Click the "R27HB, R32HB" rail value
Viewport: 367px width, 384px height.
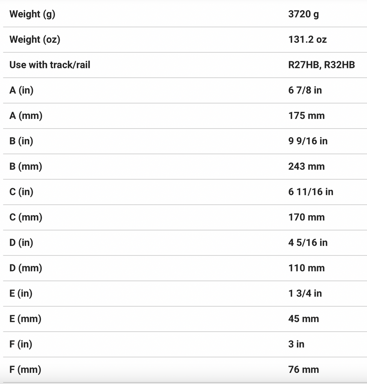pos(321,65)
